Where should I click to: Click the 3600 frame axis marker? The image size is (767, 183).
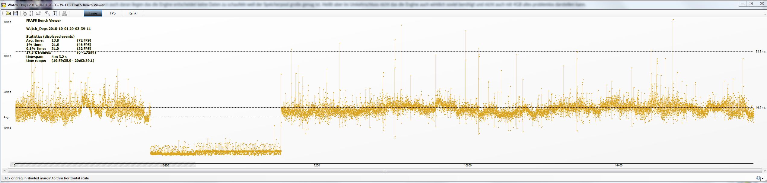(x=166, y=166)
